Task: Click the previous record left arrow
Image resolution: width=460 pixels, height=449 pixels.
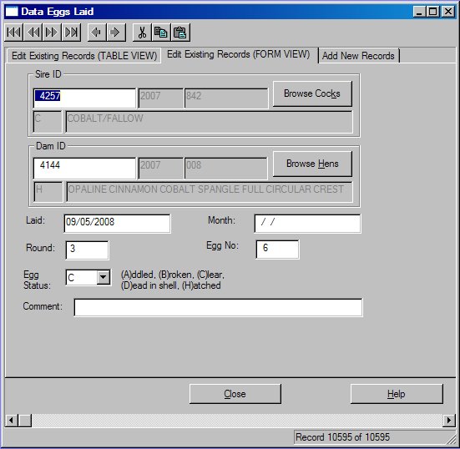Action: [x=97, y=33]
